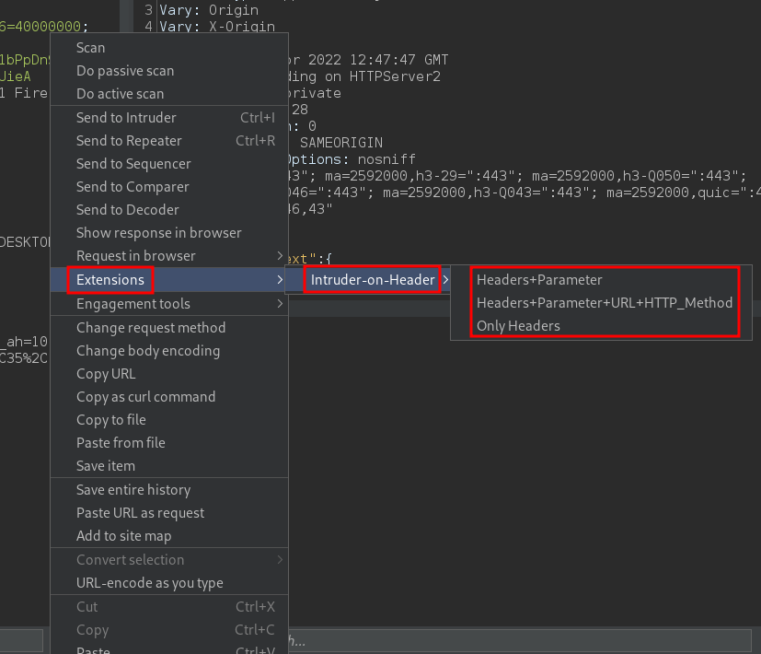
Task: Expand the Intruder-on-Header submenu
Action: click(369, 279)
